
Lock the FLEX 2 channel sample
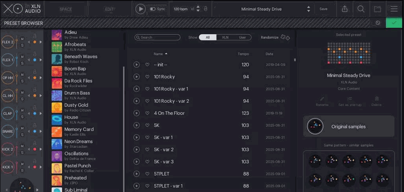(35, 36)
